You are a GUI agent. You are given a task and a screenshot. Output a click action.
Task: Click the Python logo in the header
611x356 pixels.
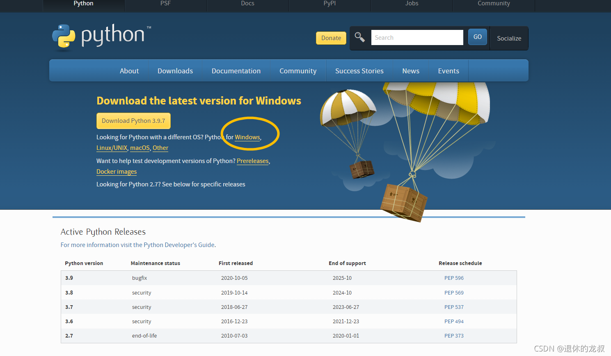pyautogui.click(x=101, y=37)
